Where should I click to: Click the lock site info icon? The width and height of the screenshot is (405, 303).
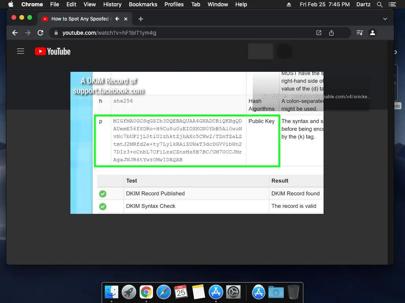[x=56, y=33]
